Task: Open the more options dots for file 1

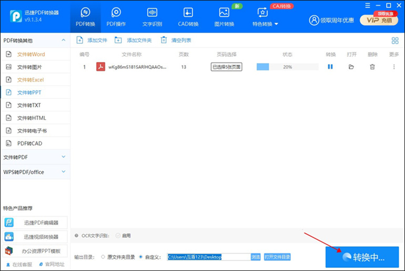Action: [394, 67]
